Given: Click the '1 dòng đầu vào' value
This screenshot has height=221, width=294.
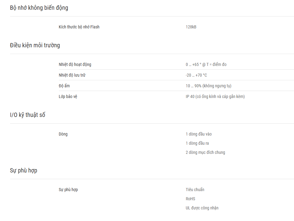Looking at the screenshot, I should coord(198,134).
